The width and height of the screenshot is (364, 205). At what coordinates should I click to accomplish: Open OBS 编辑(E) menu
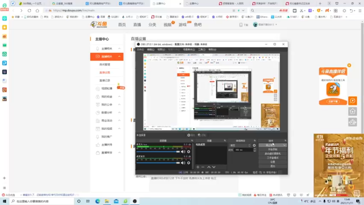[151, 50]
